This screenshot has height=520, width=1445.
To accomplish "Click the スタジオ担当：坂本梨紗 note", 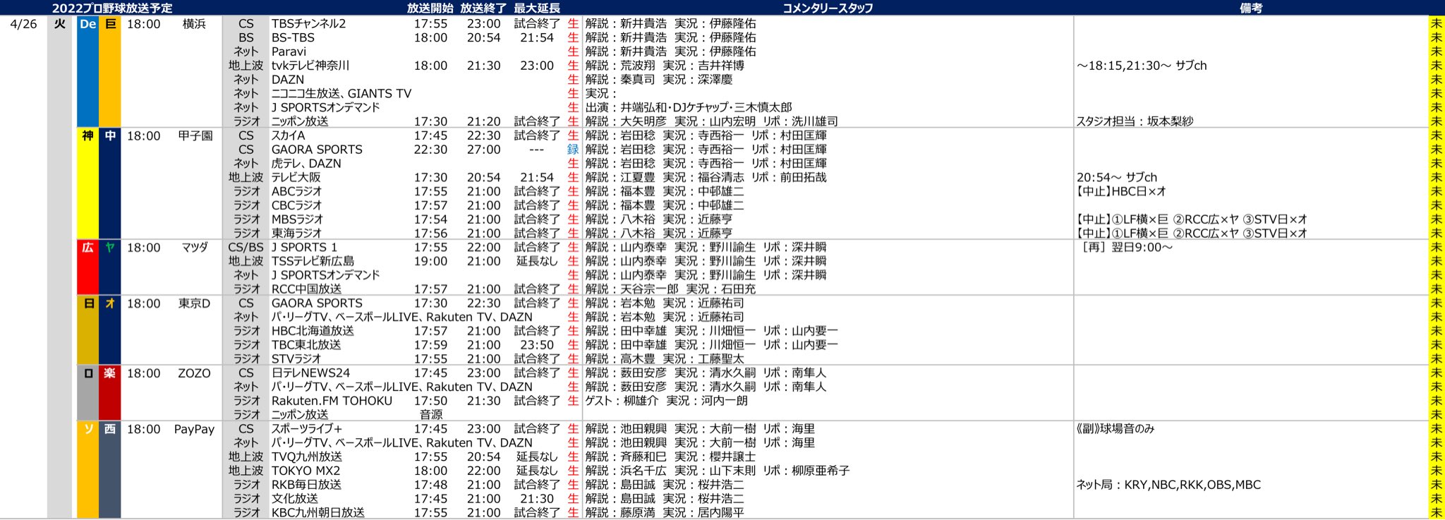I will pyautogui.click(x=1135, y=121).
